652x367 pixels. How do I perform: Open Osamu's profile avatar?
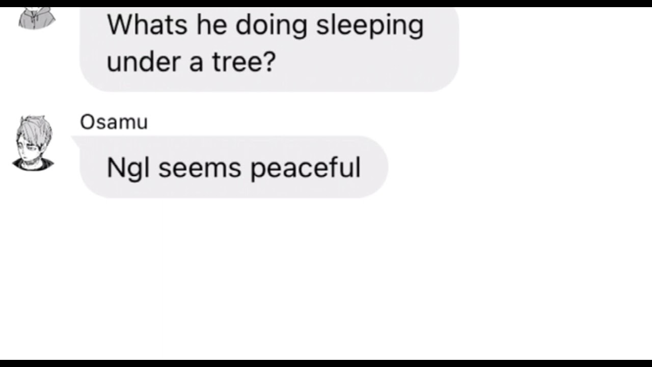coord(33,143)
